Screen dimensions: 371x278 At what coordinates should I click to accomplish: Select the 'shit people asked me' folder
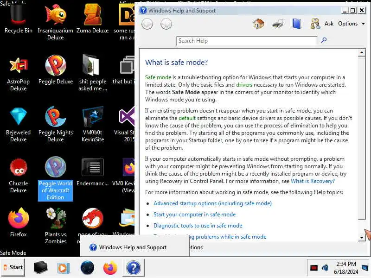pos(92,73)
